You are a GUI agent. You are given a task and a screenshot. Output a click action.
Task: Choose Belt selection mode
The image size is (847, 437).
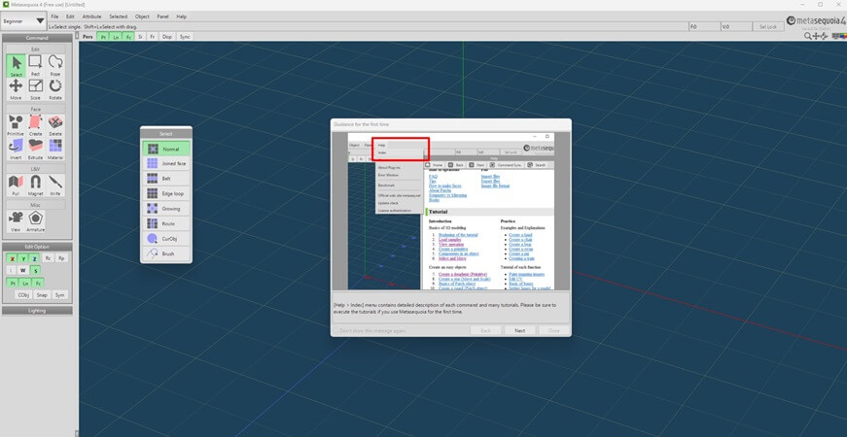tap(166, 179)
